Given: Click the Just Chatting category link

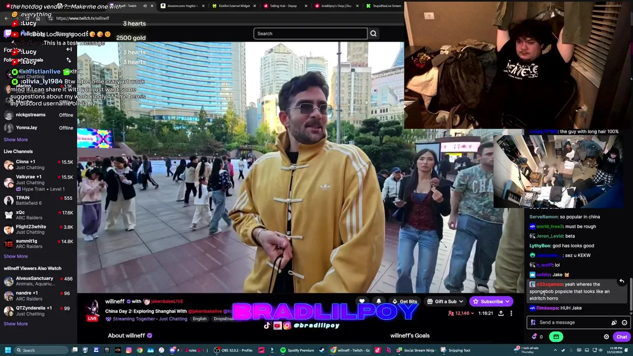Looking at the screenshot, I should tap(173, 319).
